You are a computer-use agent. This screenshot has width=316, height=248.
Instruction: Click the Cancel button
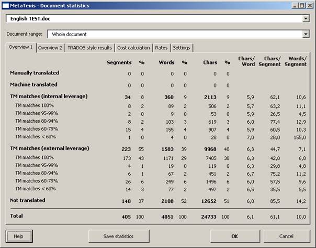click(x=286, y=236)
